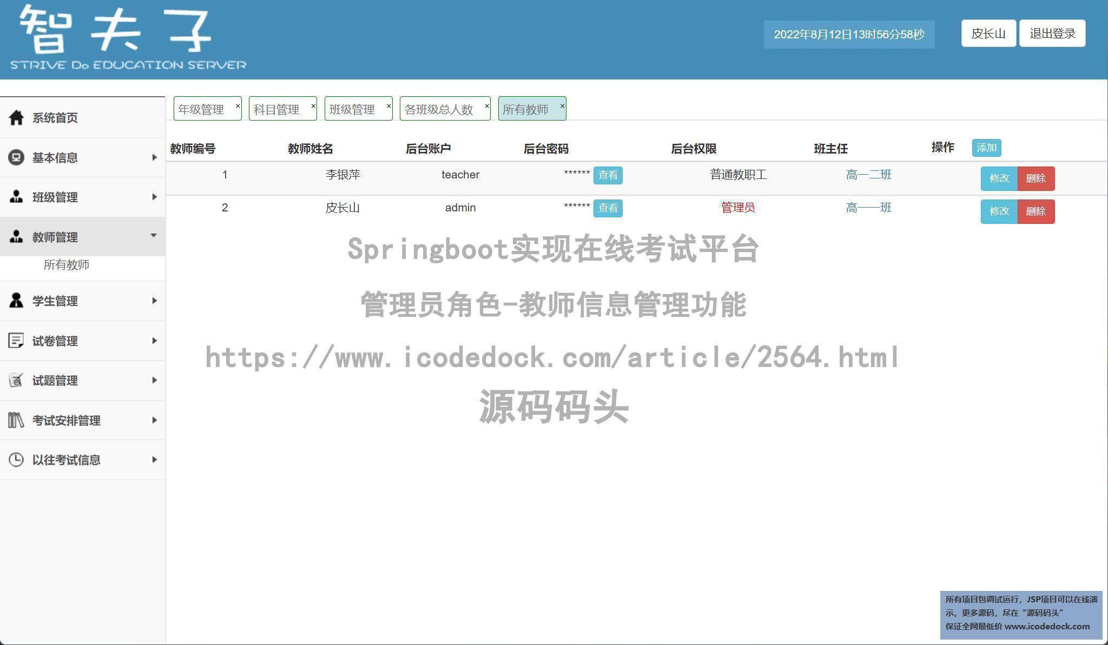
Task: Click the 班级管理 person icon
Action: click(16, 197)
